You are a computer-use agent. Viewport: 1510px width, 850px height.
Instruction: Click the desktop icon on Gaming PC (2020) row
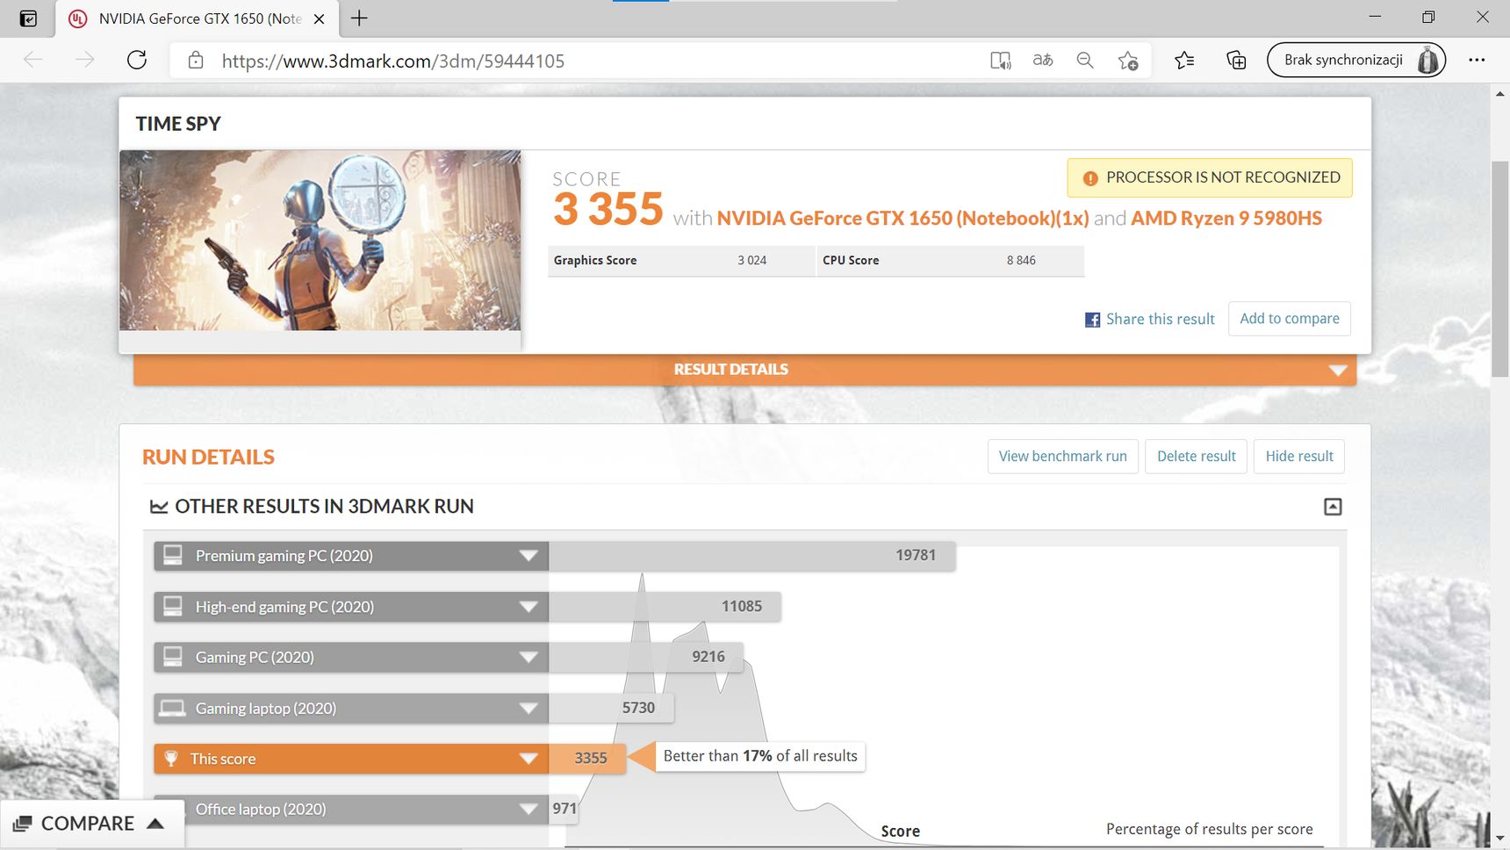tap(173, 657)
